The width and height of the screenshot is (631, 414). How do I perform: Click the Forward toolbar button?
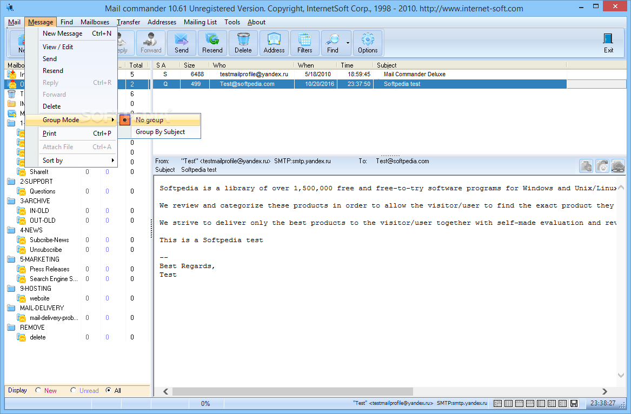(151, 43)
